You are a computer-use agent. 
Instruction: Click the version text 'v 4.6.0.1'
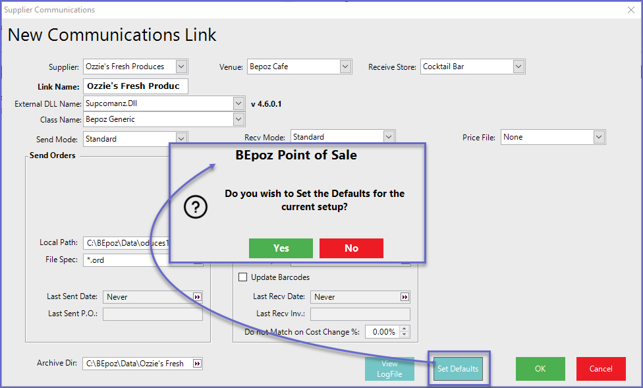tap(266, 104)
